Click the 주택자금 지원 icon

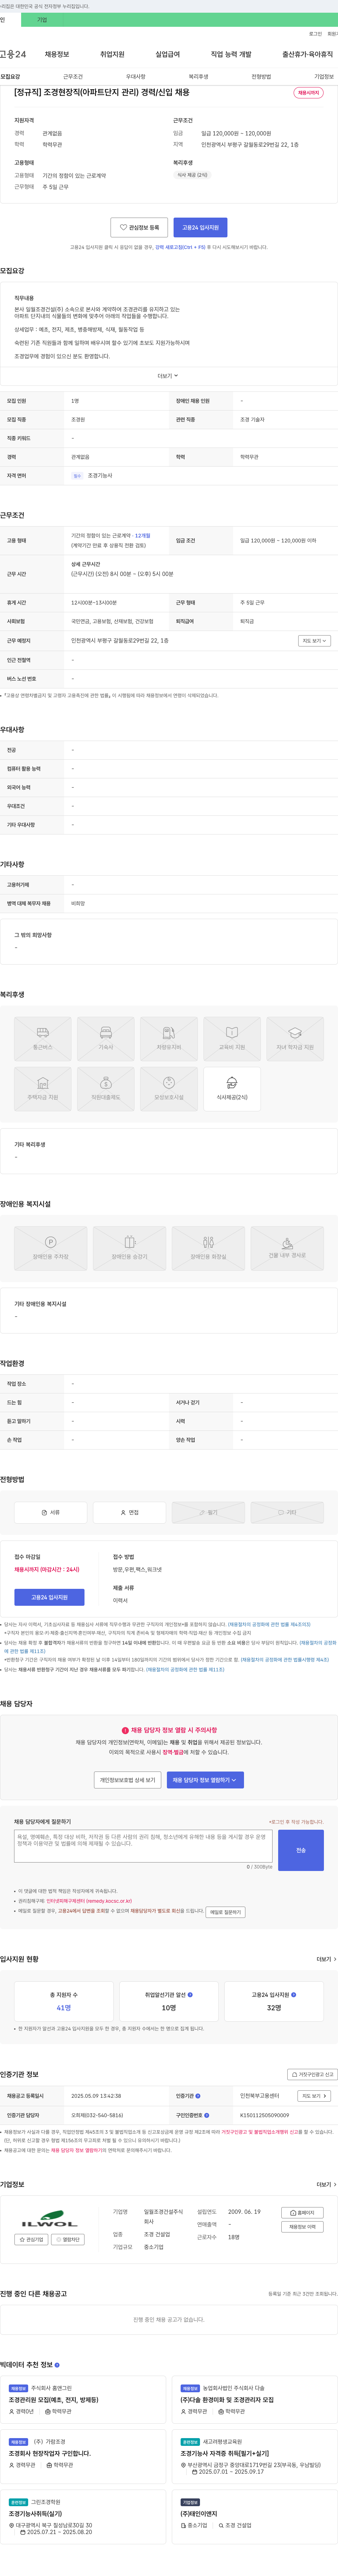click(x=43, y=1089)
